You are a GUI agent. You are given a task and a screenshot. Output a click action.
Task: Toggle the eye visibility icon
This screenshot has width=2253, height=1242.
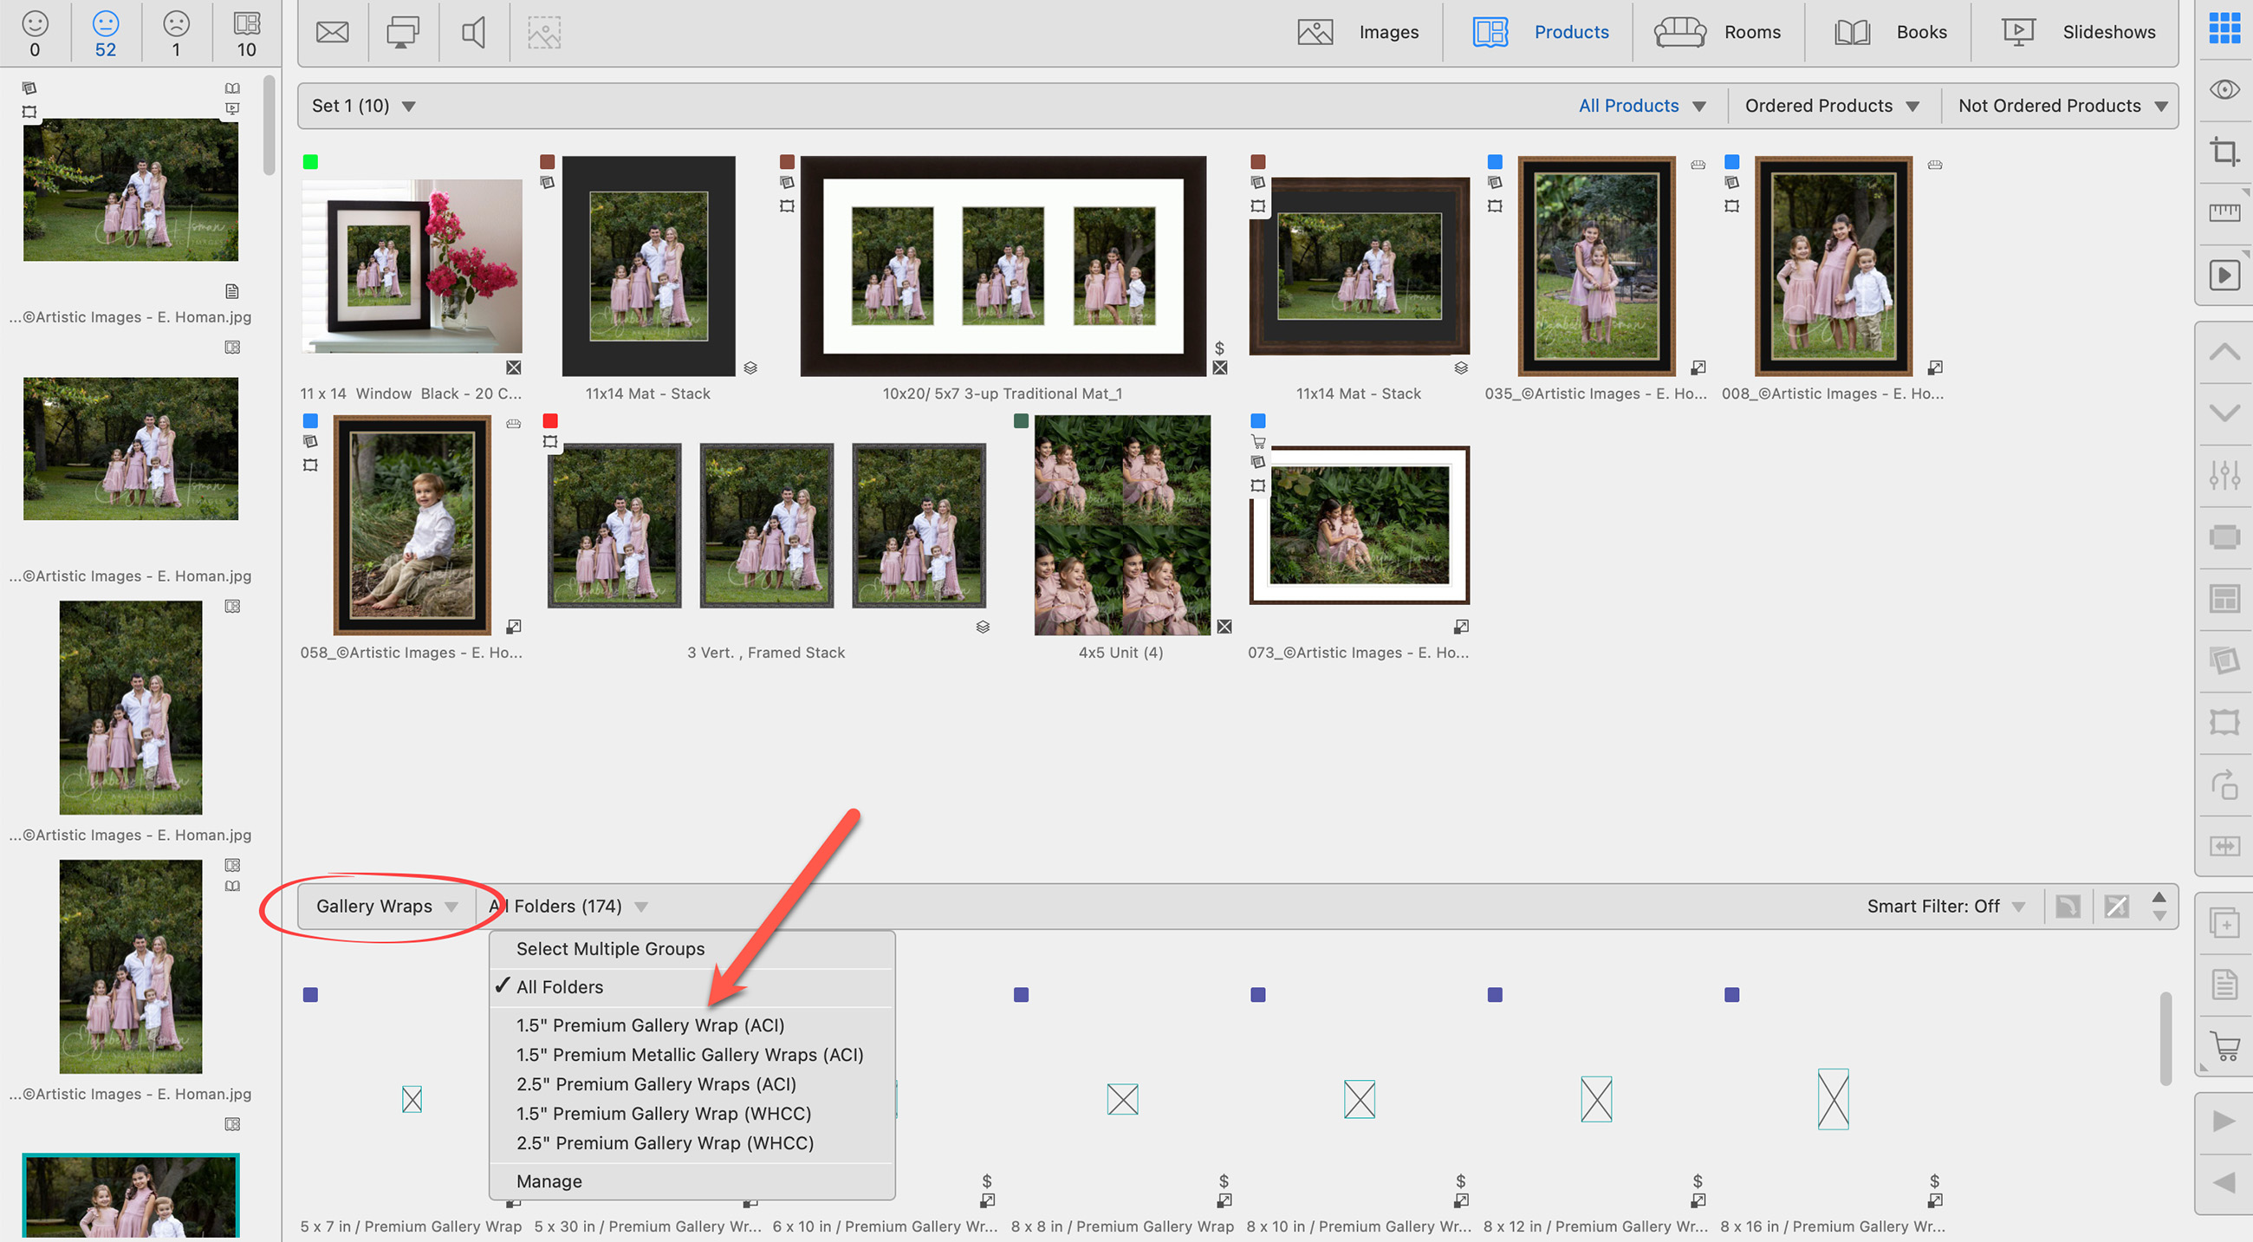2224,89
